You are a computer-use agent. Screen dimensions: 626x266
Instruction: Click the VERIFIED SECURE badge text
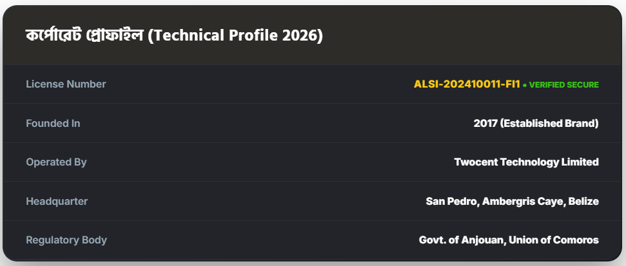coord(564,85)
